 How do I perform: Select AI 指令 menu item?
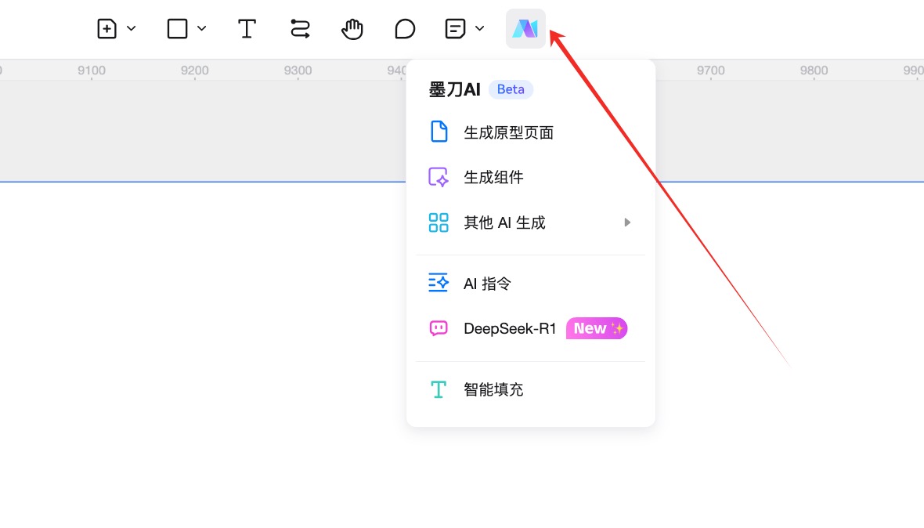tap(530, 284)
